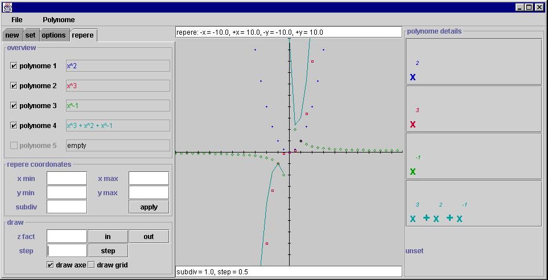The image size is (548, 280).
Task: Uncheck the polynome 1 checkbox
Action: [x=14, y=66]
